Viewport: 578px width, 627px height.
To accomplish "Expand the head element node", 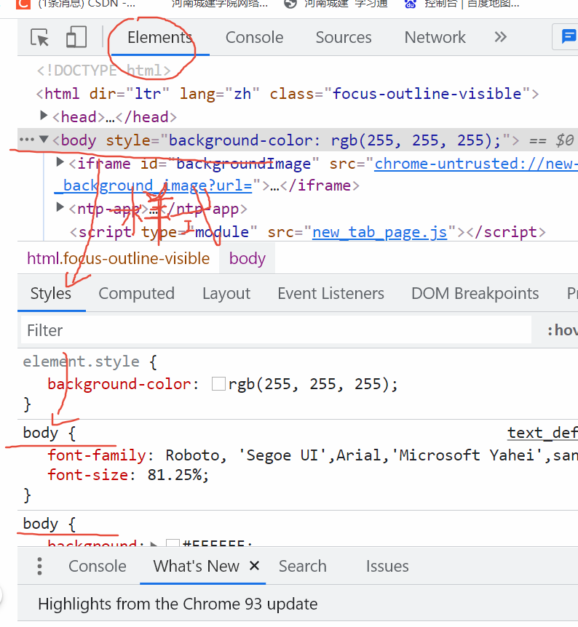I will tap(43, 116).
